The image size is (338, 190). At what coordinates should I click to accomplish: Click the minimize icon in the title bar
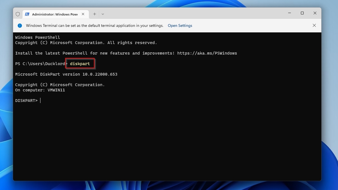click(290, 13)
